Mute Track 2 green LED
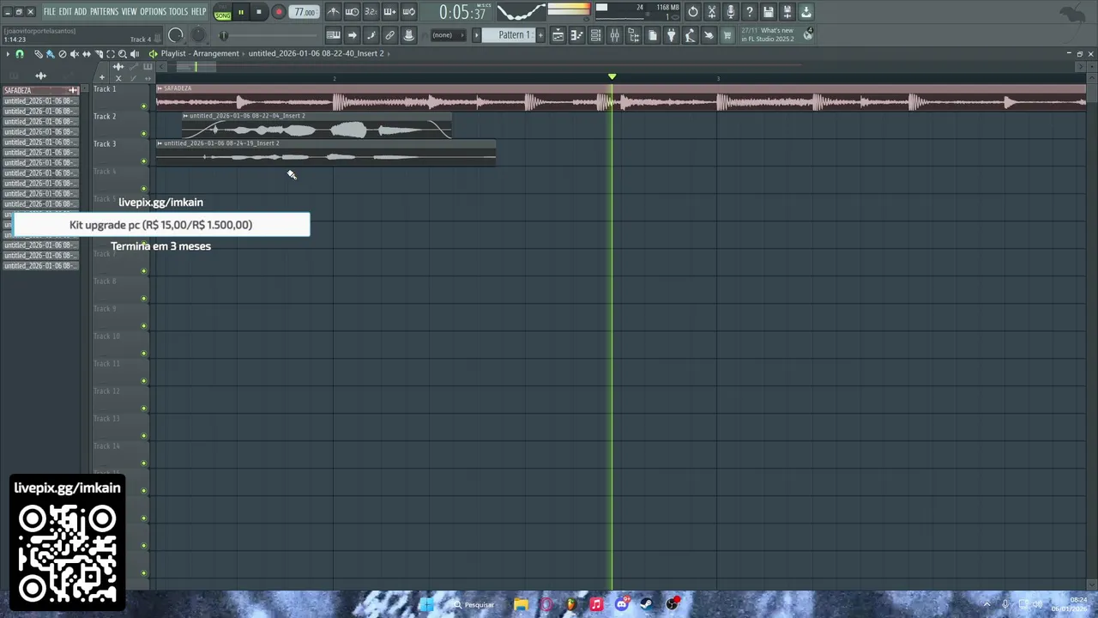The image size is (1098, 618). [x=143, y=134]
